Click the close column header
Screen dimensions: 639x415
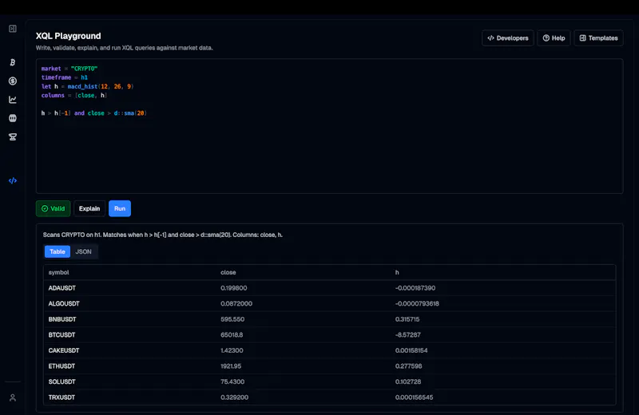228,272
